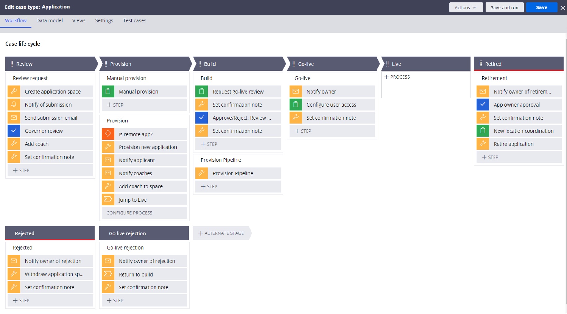Open the Actions dropdown menu
The width and height of the screenshot is (567, 314).
tap(466, 7)
